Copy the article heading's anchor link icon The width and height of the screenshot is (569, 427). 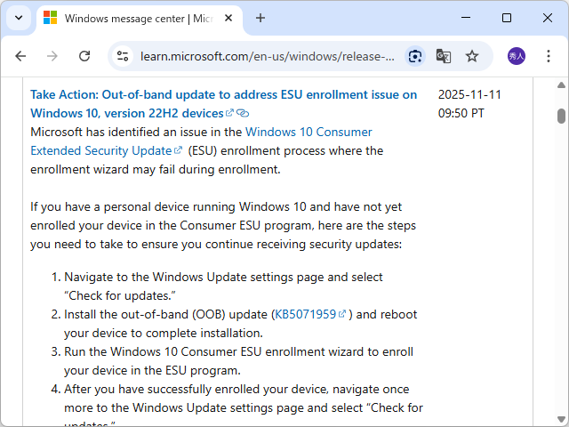tap(243, 114)
